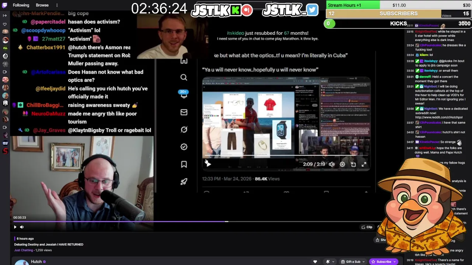Image resolution: width=472 pixels, height=265 pixels.
Task: Toggle the notification bell for Hutch
Action: click(x=327, y=262)
